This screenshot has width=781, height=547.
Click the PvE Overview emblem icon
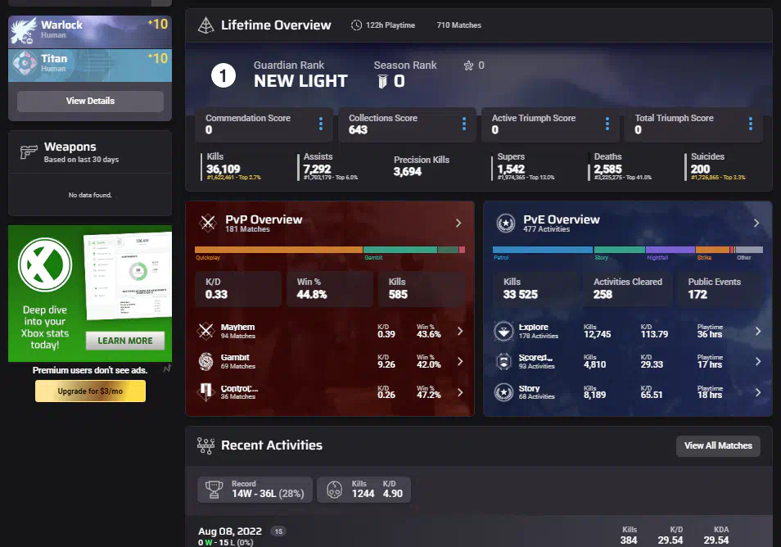[506, 223]
